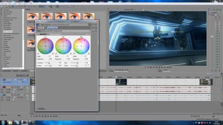Open Windows Start menu
This screenshot has width=223, height=125.
tap(3, 123)
